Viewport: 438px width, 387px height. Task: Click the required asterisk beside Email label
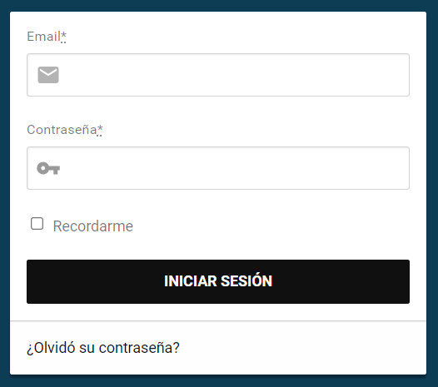coord(63,37)
